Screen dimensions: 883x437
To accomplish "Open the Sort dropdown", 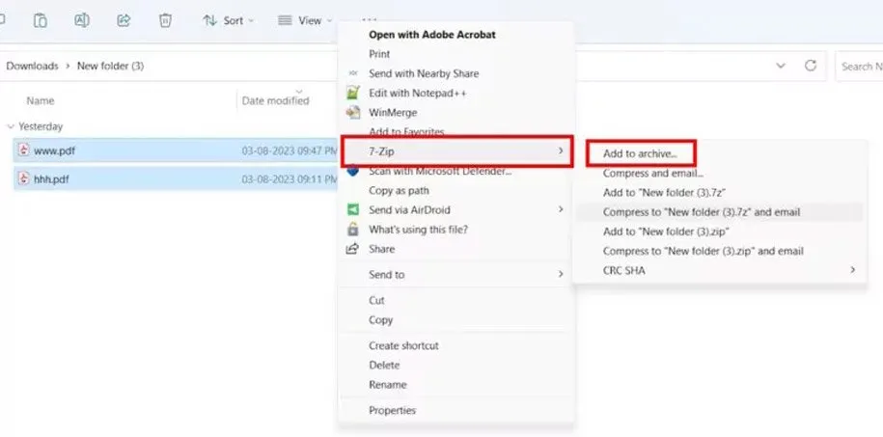I will (229, 20).
